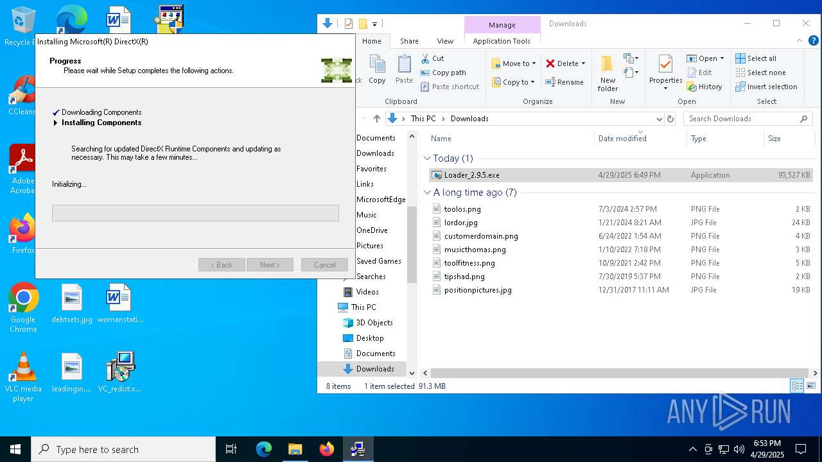This screenshot has height=462, width=822.
Task: Open the Application Tools tab
Action: click(x=502, y=41)
